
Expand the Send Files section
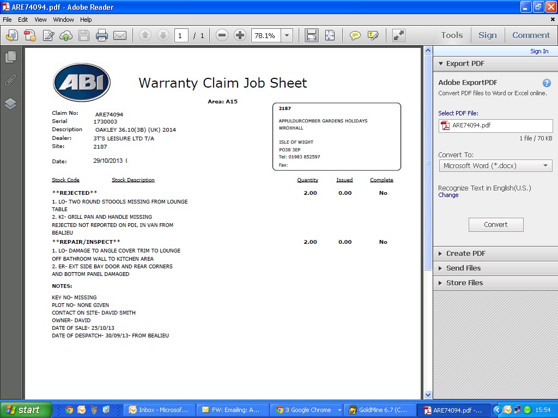click(463, 268)
